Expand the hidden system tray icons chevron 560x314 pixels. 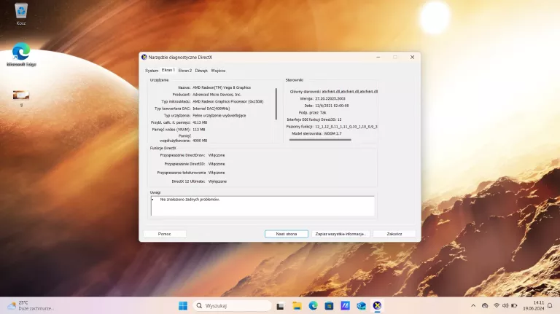472,305
